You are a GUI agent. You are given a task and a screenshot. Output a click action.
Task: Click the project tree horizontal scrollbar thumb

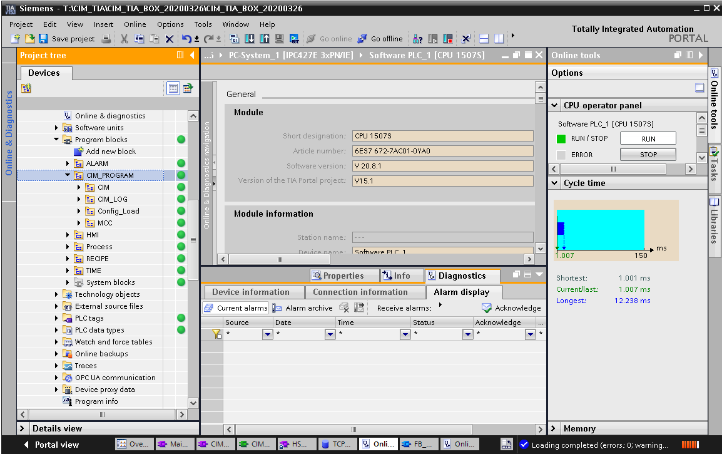(x=102, y=415)
